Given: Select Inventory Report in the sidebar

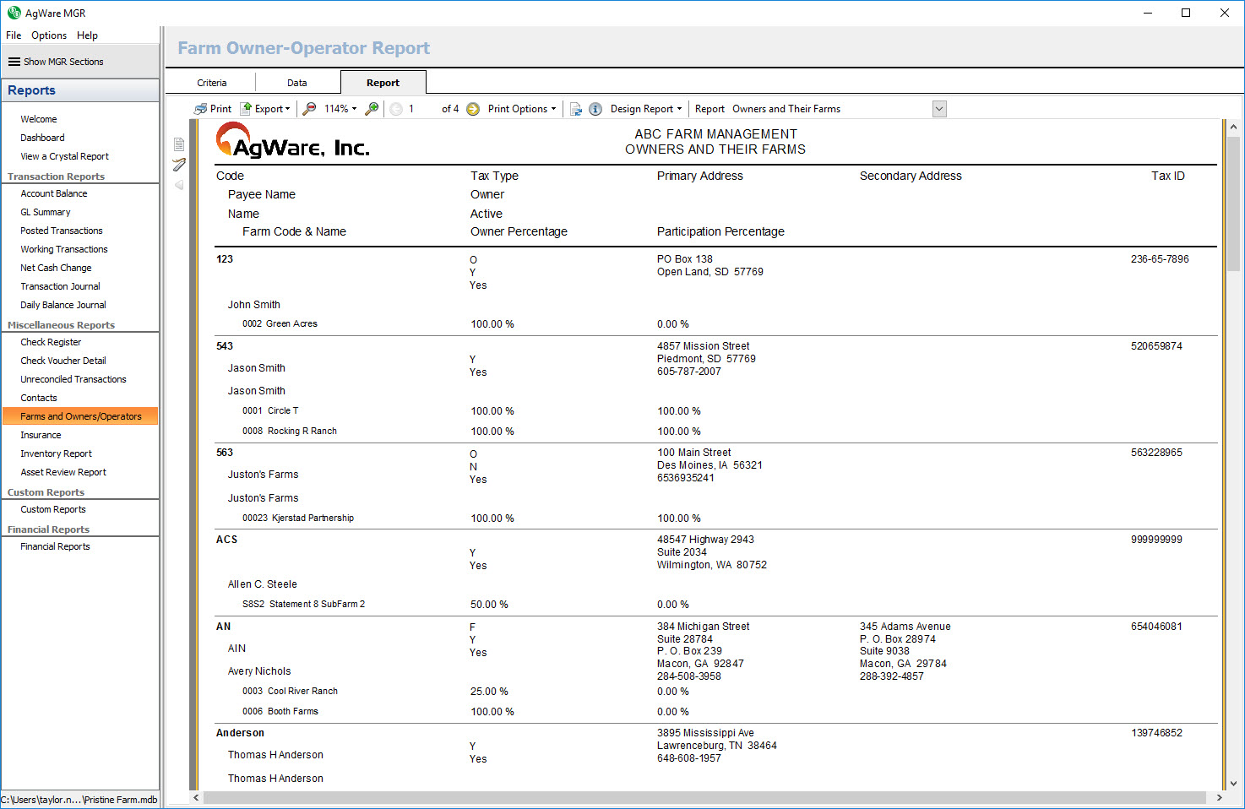Looking at the screenshot, I should point(56,453).
